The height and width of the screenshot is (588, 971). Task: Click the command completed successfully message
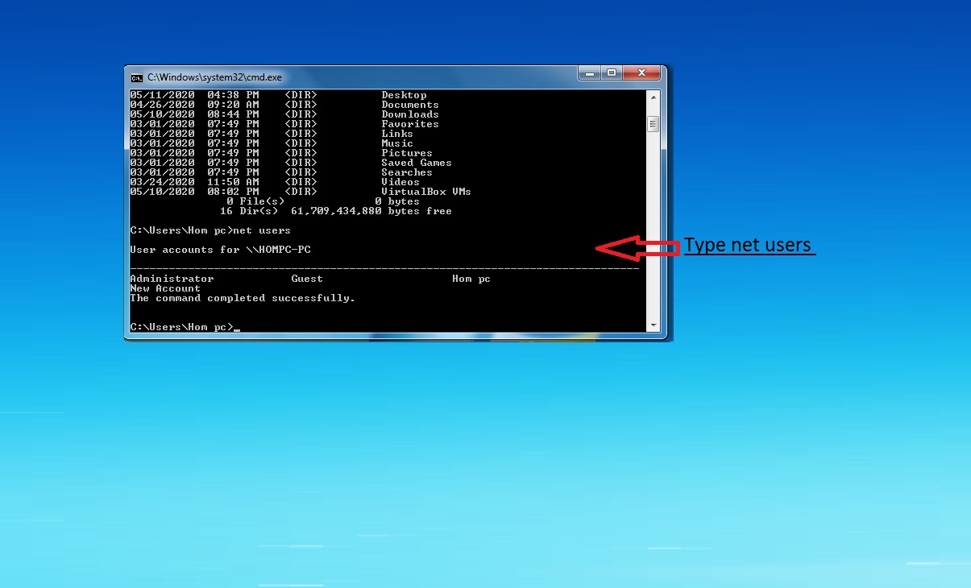coord(242,297)
